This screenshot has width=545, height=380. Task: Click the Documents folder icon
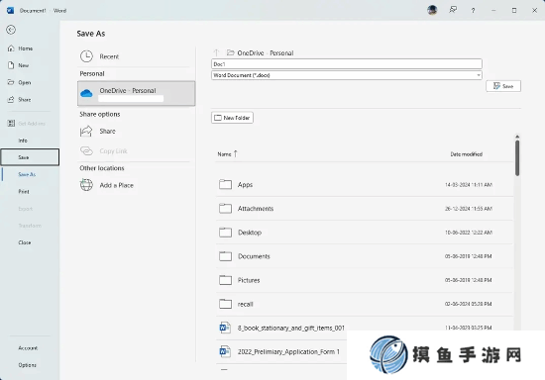coord(225,256)
